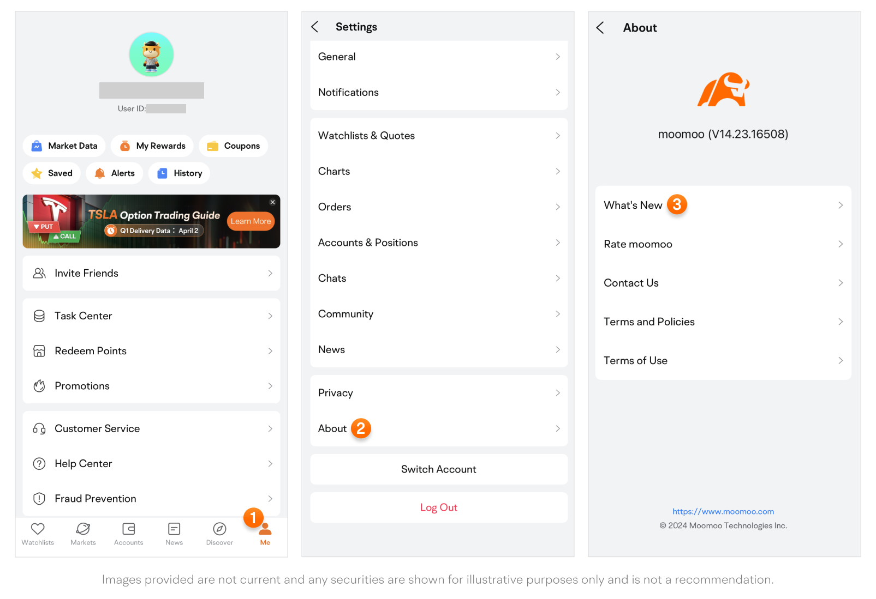Open the News tab in bottom bar
Screen dimensions: 876x599
pyautogui.click(x=174, y=534)
